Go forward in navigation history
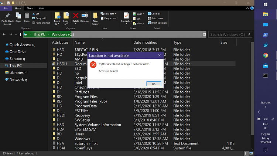 point(11,34)
